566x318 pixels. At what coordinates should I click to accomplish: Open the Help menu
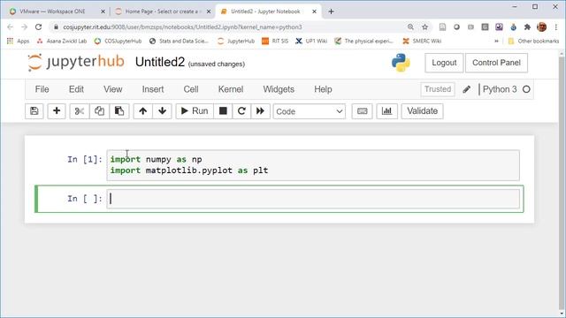(x=323, y=89)
